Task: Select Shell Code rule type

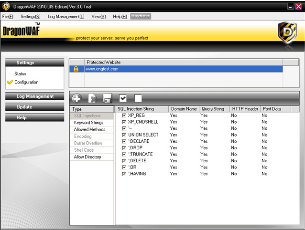Action: 92,150
